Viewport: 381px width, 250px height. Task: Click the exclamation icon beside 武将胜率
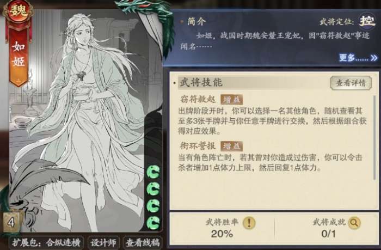249,222
